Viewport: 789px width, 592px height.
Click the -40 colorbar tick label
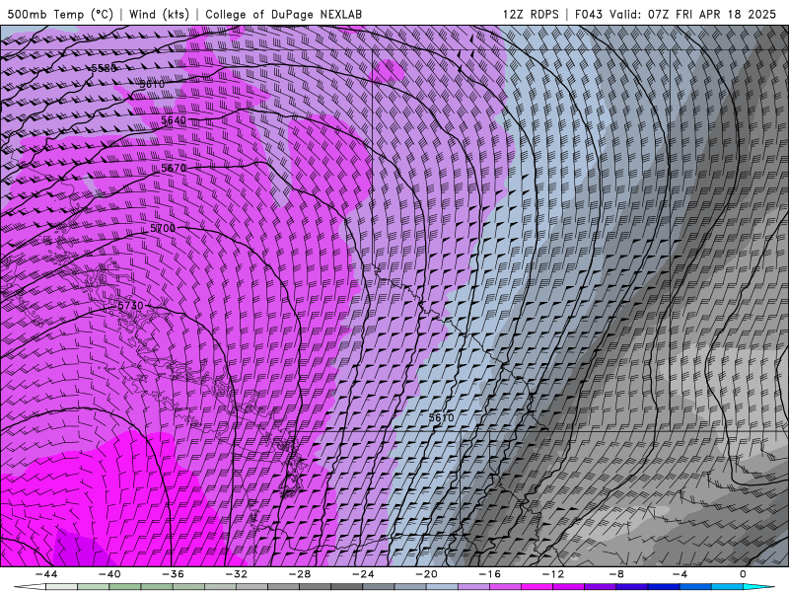[x=109, y=574]
